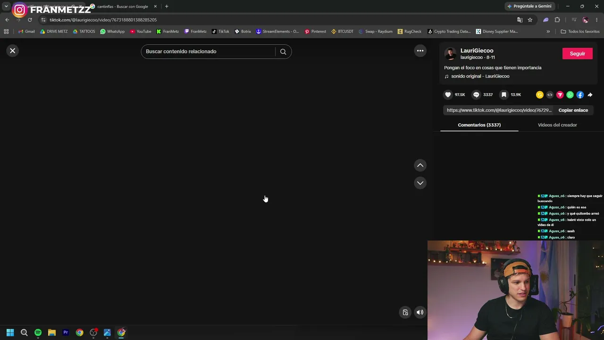
Task: Switch to 'cantinflas - Buscar con Google' tab
Action: (122, 7)
